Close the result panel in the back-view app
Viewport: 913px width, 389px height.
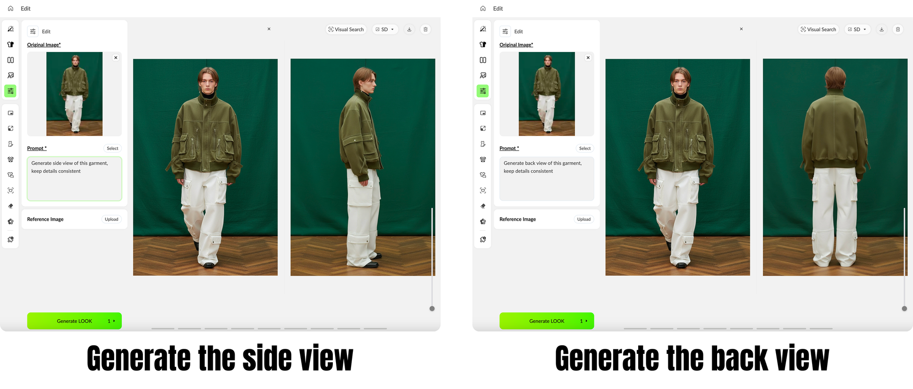pos(741,29)
